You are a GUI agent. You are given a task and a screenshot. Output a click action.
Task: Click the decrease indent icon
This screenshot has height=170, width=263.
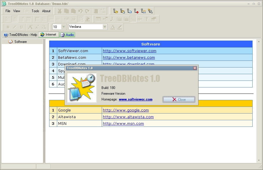(x=67, y=19)
